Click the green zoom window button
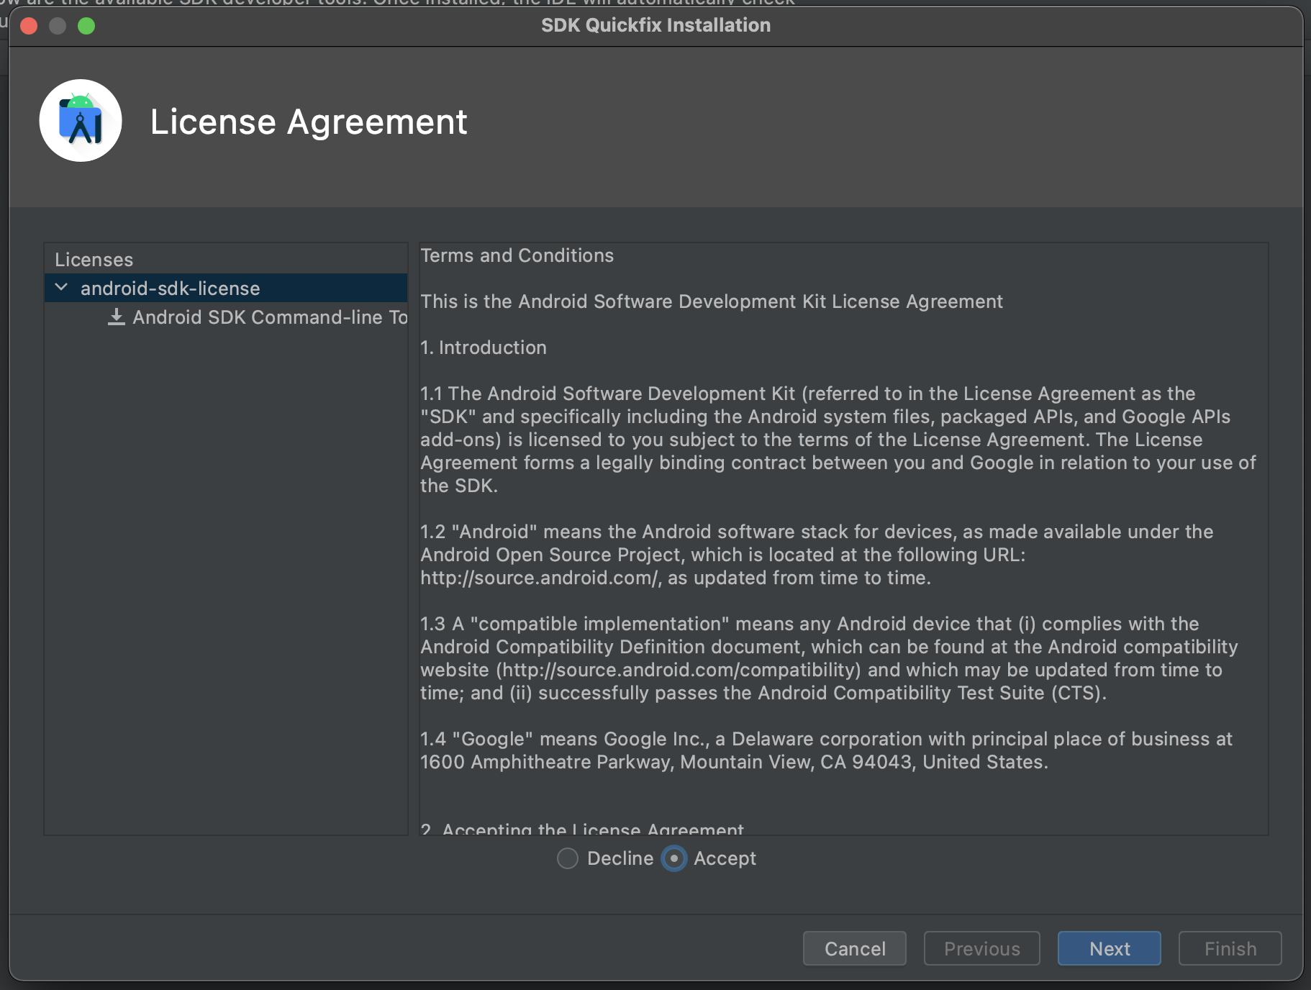Image resolution: width=1311 pixels, height=990 pixels. pyautogui.click(x=86, y=26)
